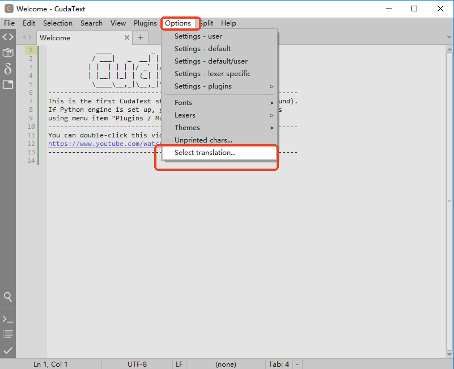Click the (none) lexer status field
The image size is (454, 369).
click(226, 364)
